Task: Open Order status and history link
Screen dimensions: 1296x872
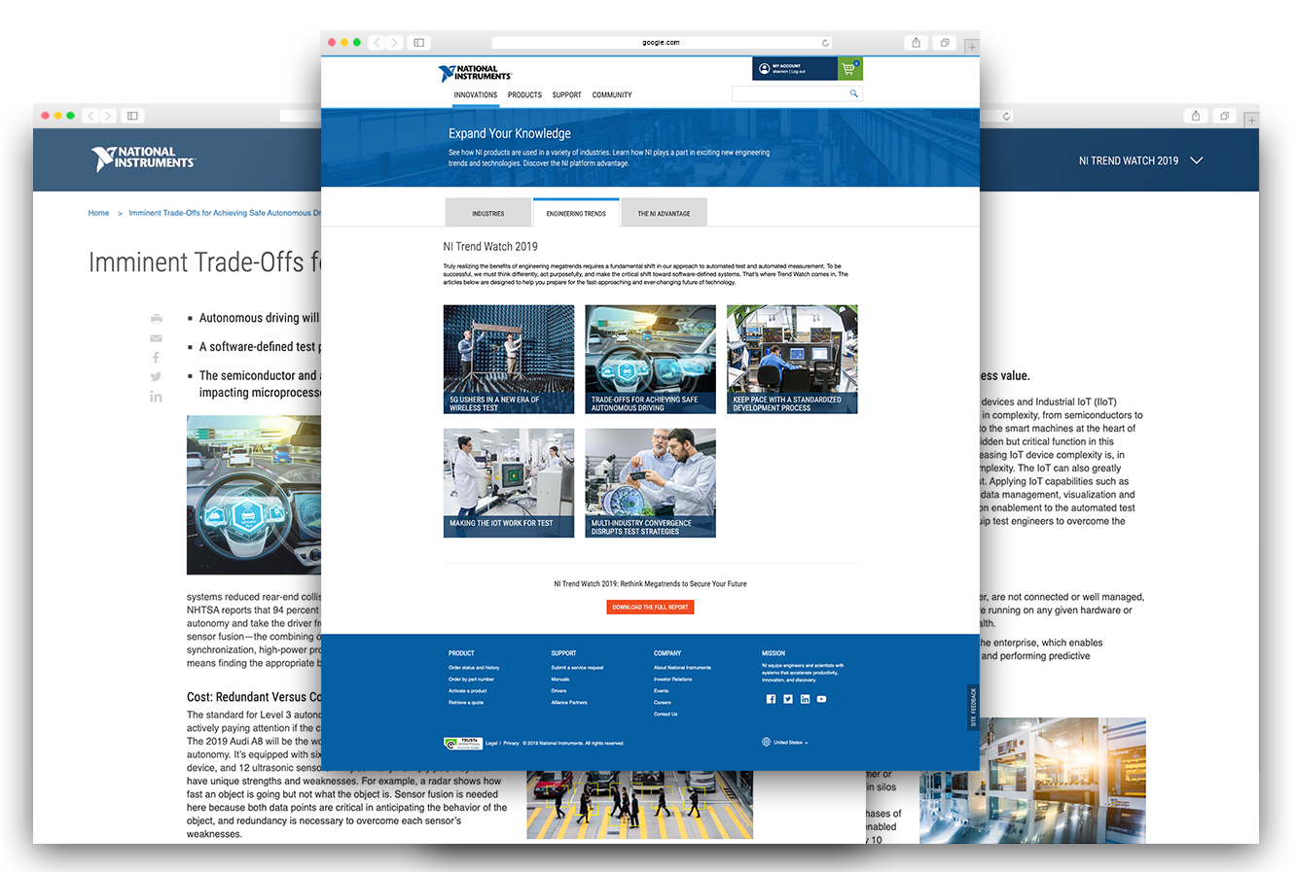Action: (x=474, y=668)
